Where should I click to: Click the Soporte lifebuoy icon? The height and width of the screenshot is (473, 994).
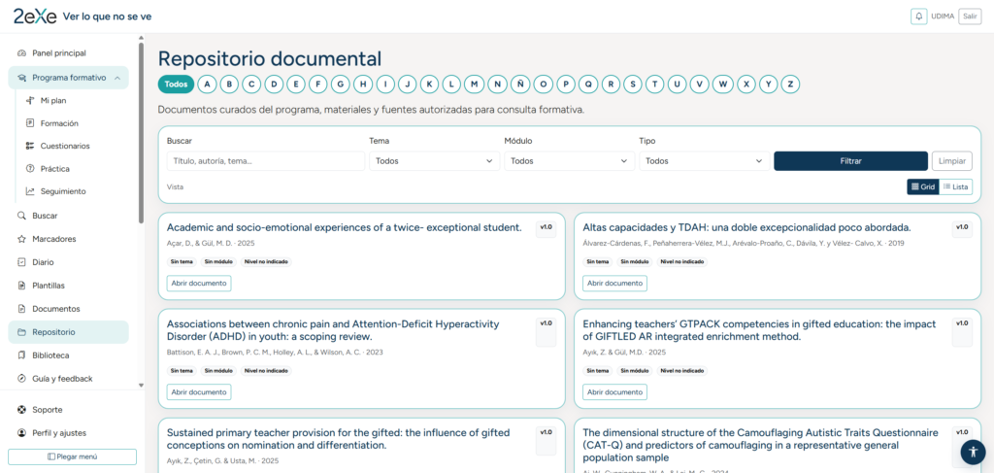pos(21,410)
